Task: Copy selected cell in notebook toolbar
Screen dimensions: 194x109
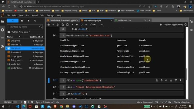Action: [x=63, y=25]
